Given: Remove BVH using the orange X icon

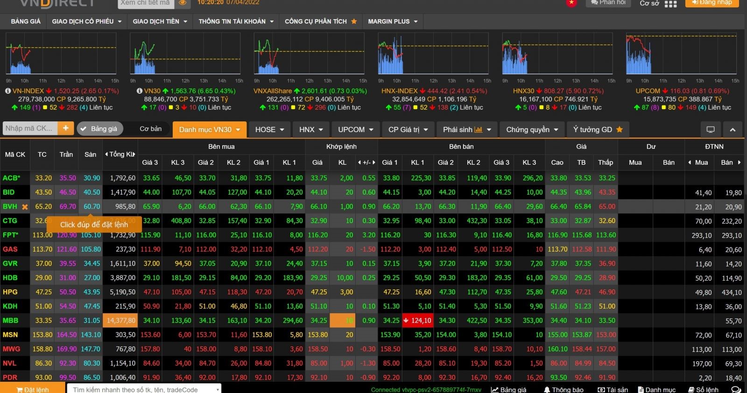Looking at the screenshot, I should tap(25, 207).
